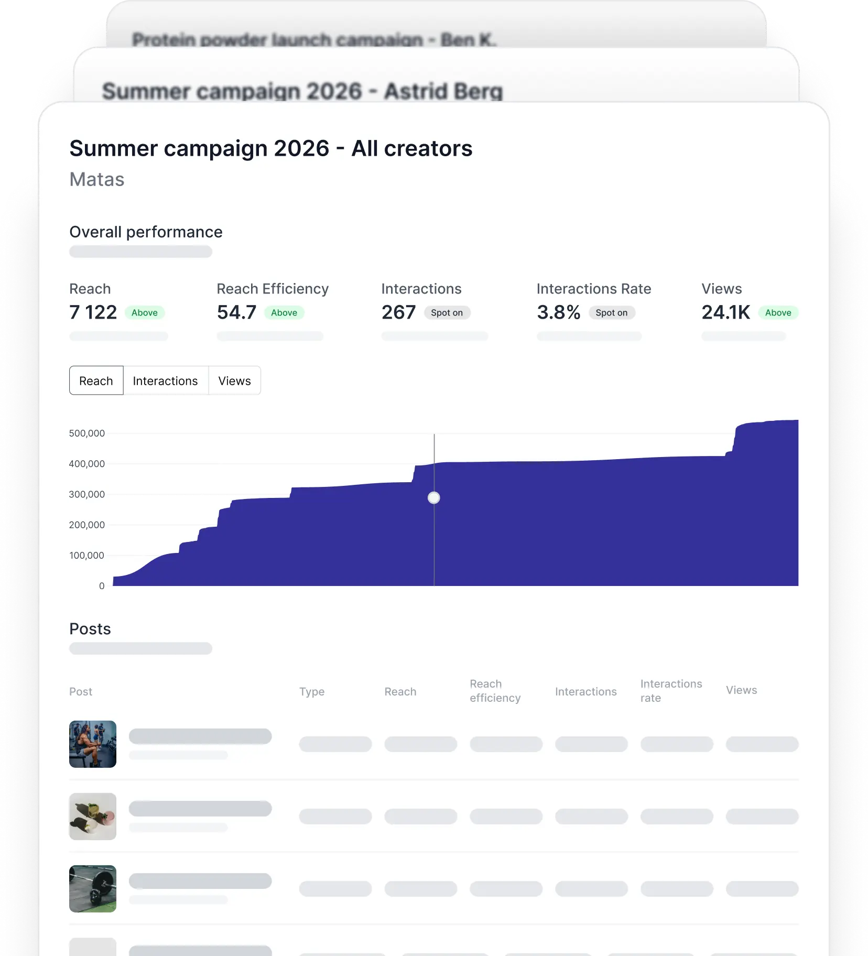
Task: Click the chart hover marker dot
Action: (x=434, y=497)
